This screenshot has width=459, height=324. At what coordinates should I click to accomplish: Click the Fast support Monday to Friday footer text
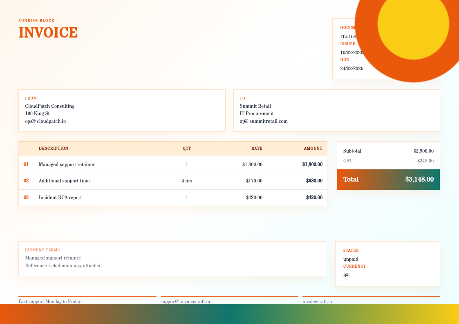click(50, 302)
